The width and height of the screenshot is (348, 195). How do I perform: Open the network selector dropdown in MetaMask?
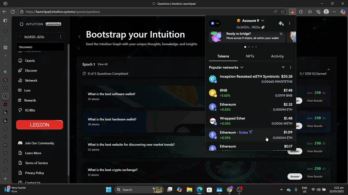click(215, 23)
